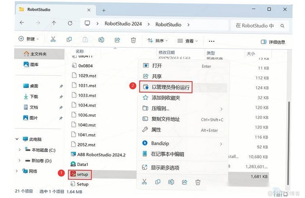Go forward with the right arrow

coord(38,23)
